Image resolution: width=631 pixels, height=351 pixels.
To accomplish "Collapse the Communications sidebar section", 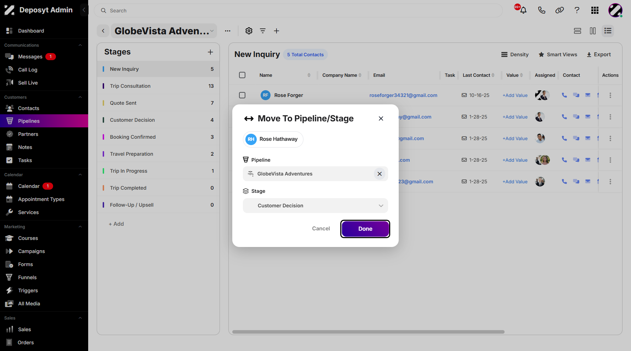I will [x=80, y=45].
